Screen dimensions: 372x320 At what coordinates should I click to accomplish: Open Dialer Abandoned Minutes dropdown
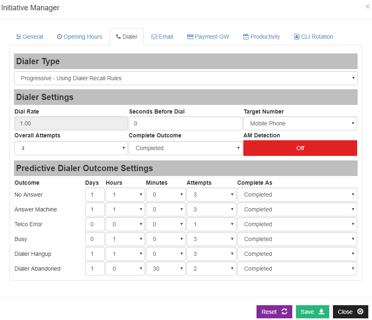pyautogui.click(x=166, y=269)
